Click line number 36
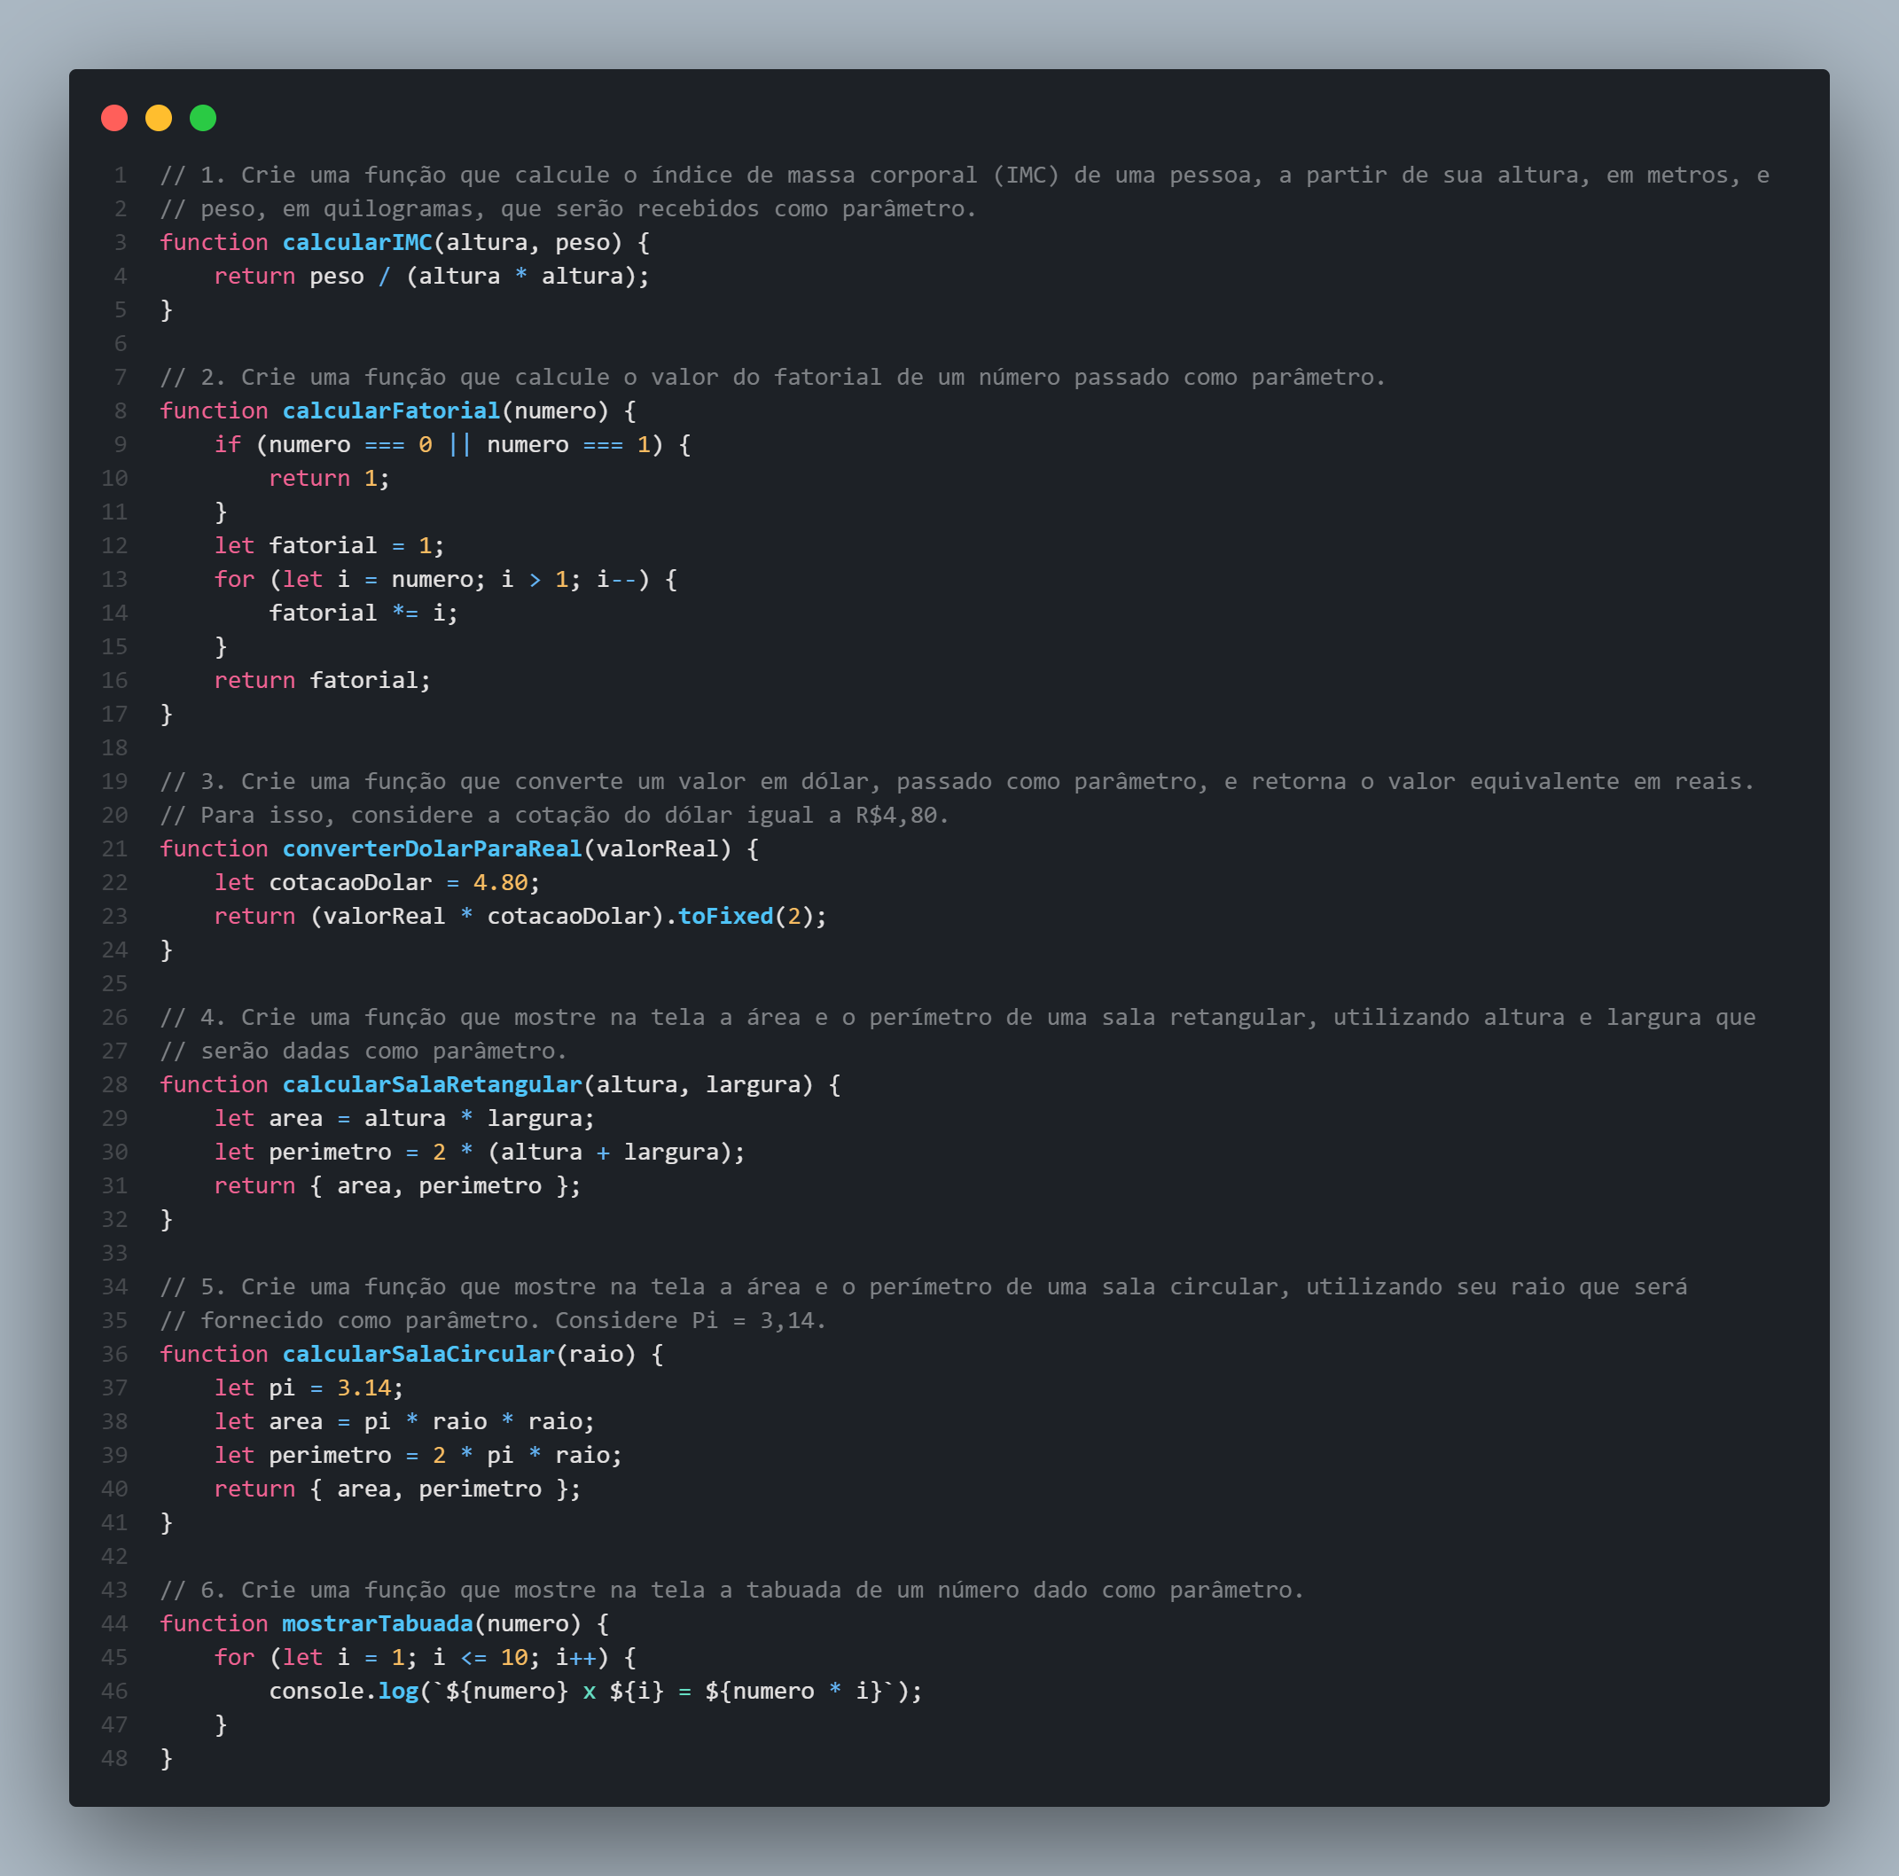This screenshot has height=1876, width=1899. pos(114,1354)
